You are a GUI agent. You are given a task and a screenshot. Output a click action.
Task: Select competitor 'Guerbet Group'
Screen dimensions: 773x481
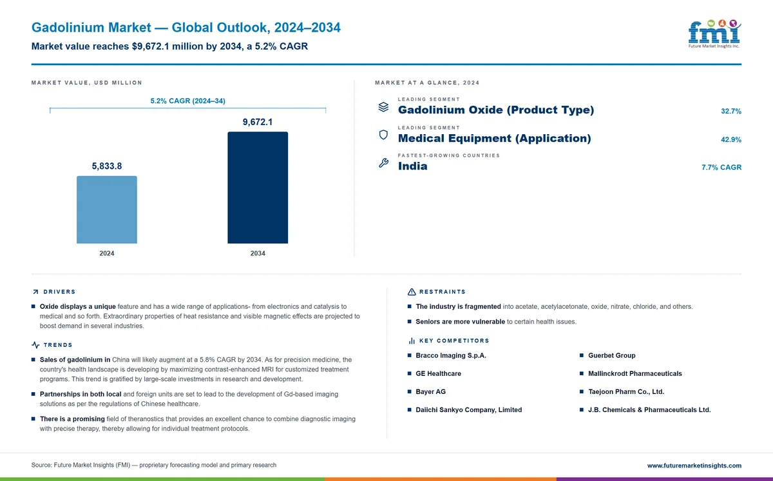(x=612, y=355)
